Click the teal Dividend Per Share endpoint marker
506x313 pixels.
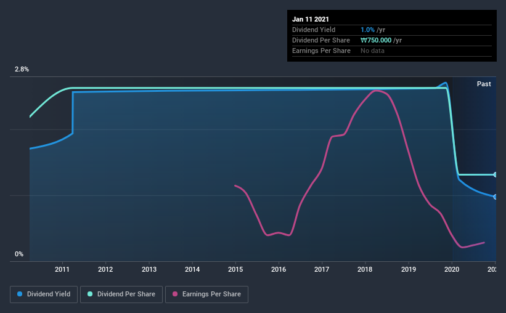(496, 174)
